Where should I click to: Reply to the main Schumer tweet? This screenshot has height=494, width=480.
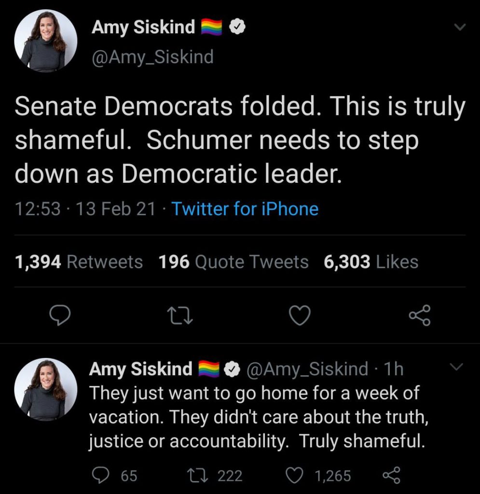tap(60, 316)
